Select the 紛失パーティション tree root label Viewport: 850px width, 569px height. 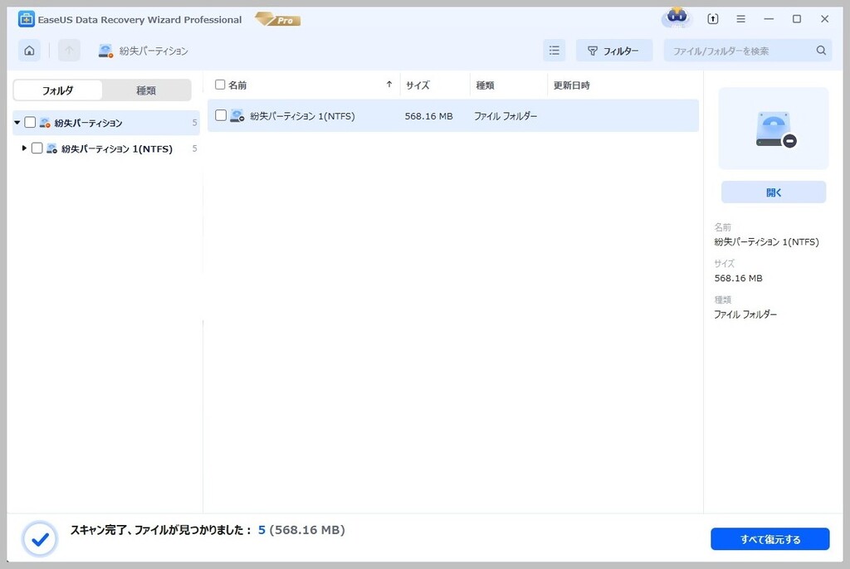(88, 123)
